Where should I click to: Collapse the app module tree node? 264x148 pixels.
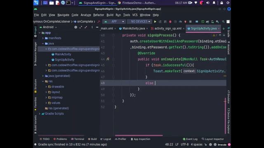coord(40,33)
